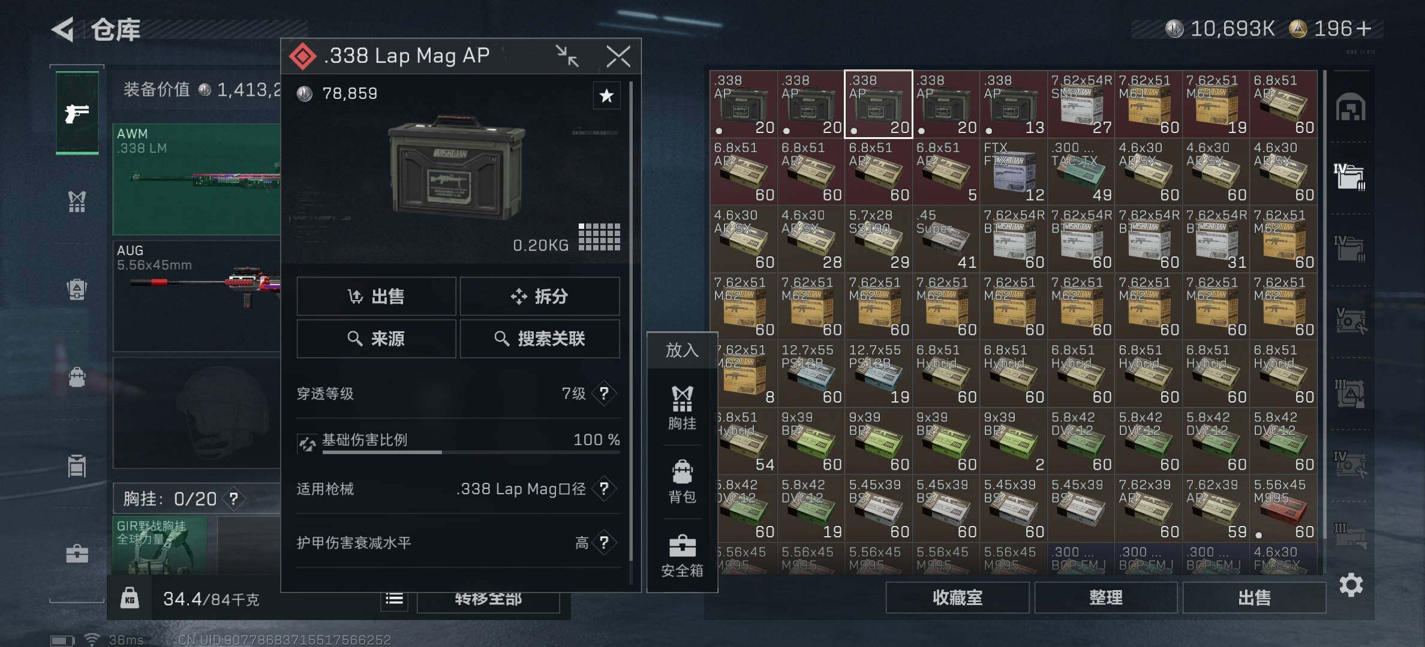1425x647 pixels.
Task: Open the chest rig category icon
Action: click(x=77, y=202)
